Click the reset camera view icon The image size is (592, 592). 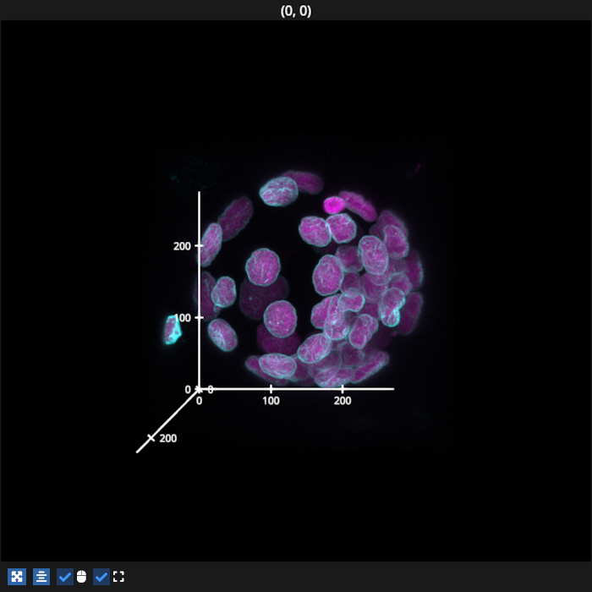tap(17, 577)
